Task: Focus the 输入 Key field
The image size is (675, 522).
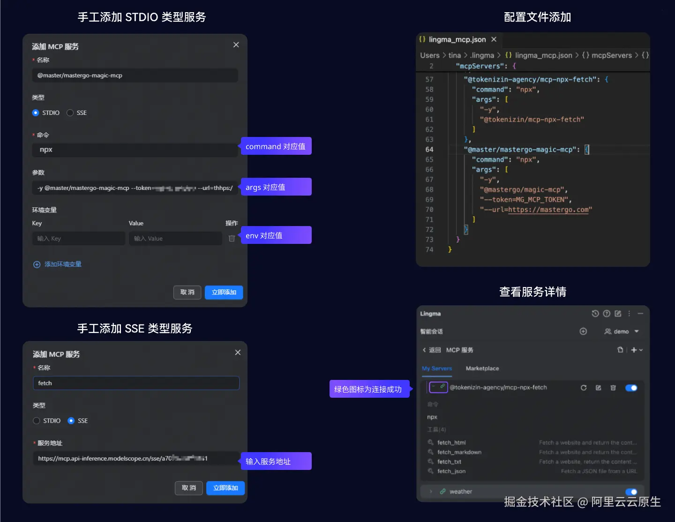Action: tap(78, 238)
